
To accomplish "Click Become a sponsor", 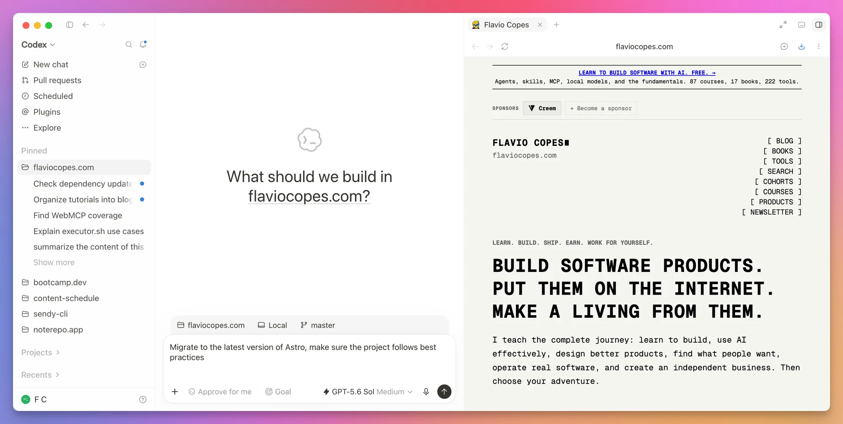I will click(601, 108).
